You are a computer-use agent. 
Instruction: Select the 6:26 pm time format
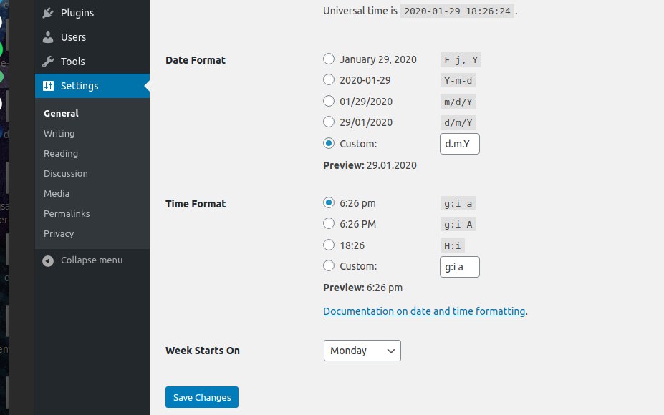click(329, 202)
